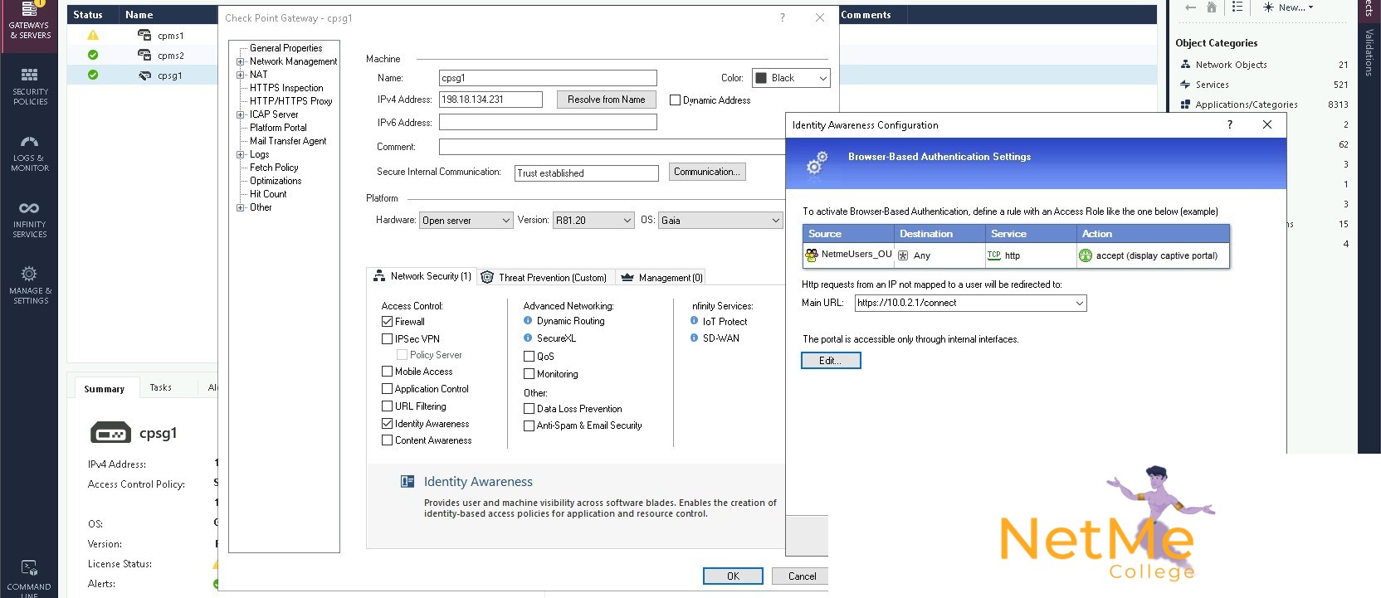Click Edit in Browser-Based Authentication settings
1381x598 pixels.
tap(831, 361)
